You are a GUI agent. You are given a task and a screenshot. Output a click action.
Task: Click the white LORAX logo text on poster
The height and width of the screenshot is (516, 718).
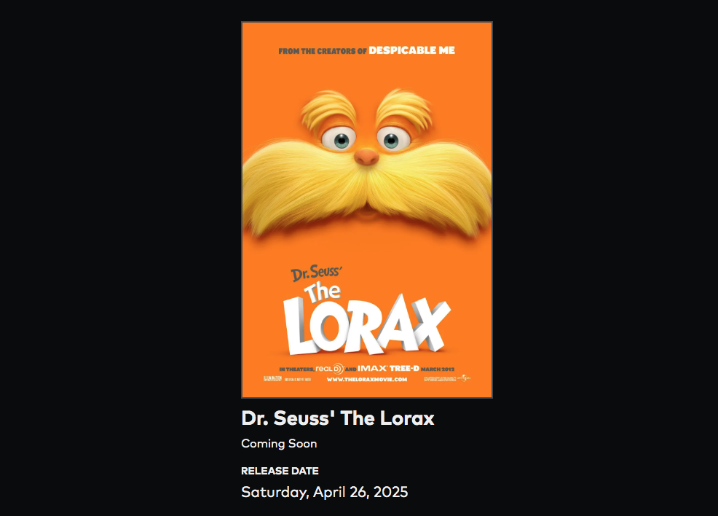[366, 324]
